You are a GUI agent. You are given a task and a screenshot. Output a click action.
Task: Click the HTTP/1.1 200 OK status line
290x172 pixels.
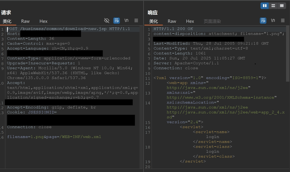point(173,29)
